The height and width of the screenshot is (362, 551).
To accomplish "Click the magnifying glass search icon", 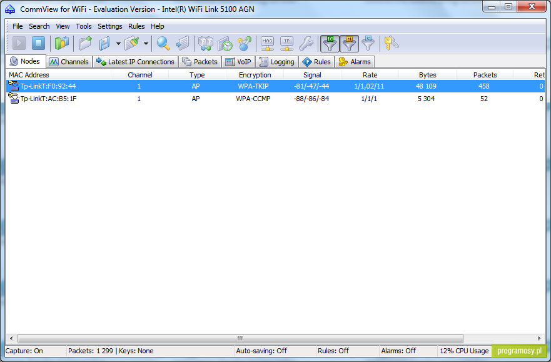I will pyautogui.click(x=163, y=44).
